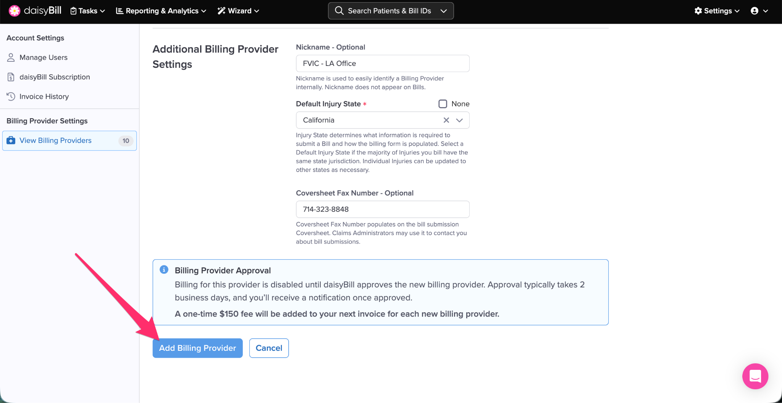
Task: Check the None checkbox for Injury State
Action: coord(443,104)
